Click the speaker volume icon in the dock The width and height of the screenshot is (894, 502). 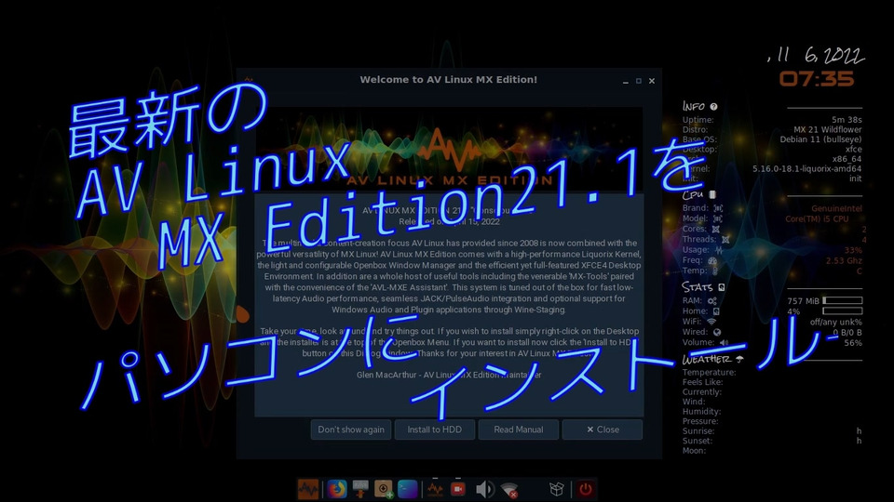[x=484, y=489]
